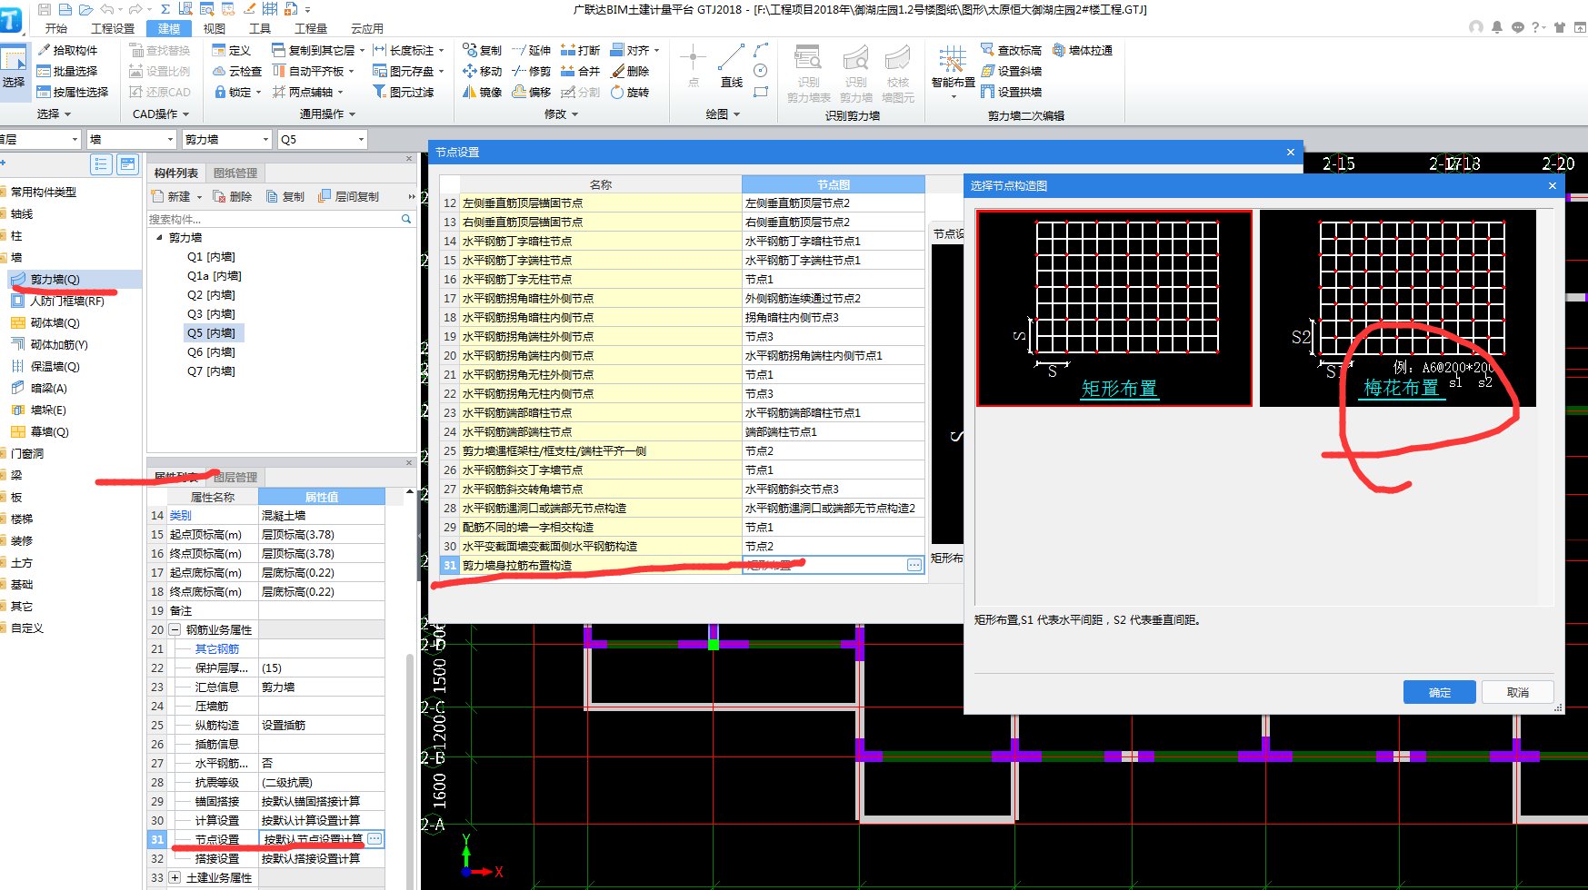Activate 自动平齐板 auto-align slab tool
1588x890 pixels.
(312, 71)
